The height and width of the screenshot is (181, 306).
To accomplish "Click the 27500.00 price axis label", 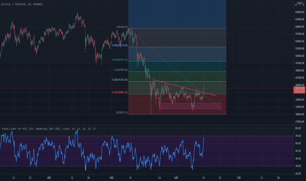I will (299, 121).
